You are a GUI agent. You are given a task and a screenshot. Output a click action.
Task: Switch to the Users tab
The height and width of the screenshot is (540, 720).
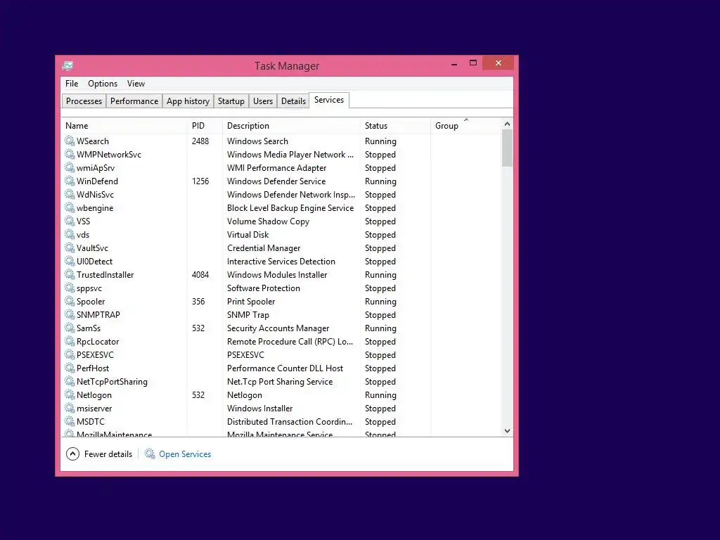click(263, 101)
